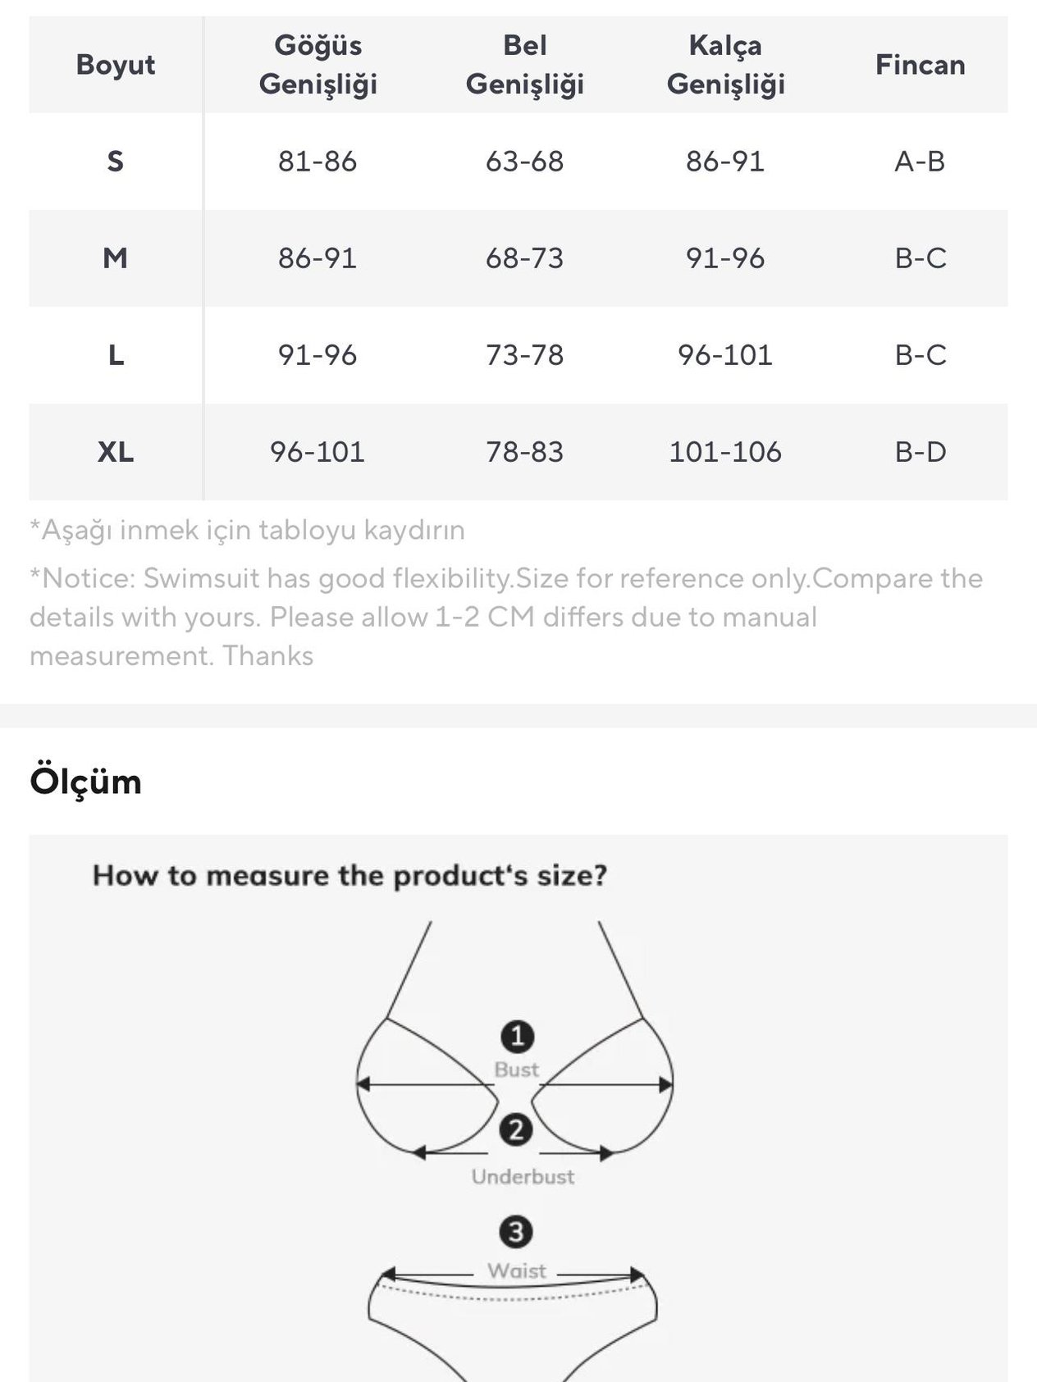1037x1382 pixels.
Task: Click the Ölçüm section heading
Action: 85,781
